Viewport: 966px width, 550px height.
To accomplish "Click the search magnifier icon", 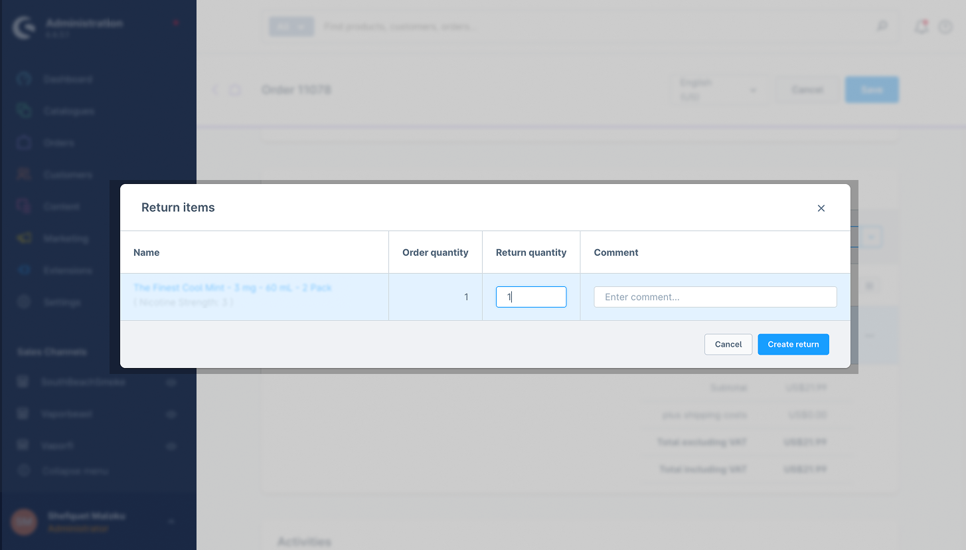I will (x=882, y=27).
